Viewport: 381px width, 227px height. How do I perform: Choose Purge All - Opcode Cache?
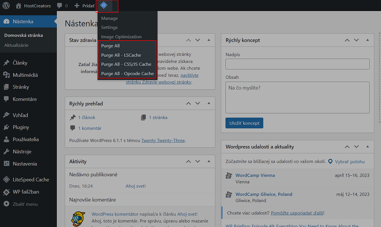tap(127, 73)
